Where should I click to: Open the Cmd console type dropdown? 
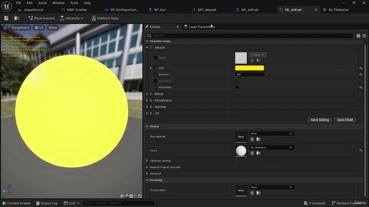71,203
